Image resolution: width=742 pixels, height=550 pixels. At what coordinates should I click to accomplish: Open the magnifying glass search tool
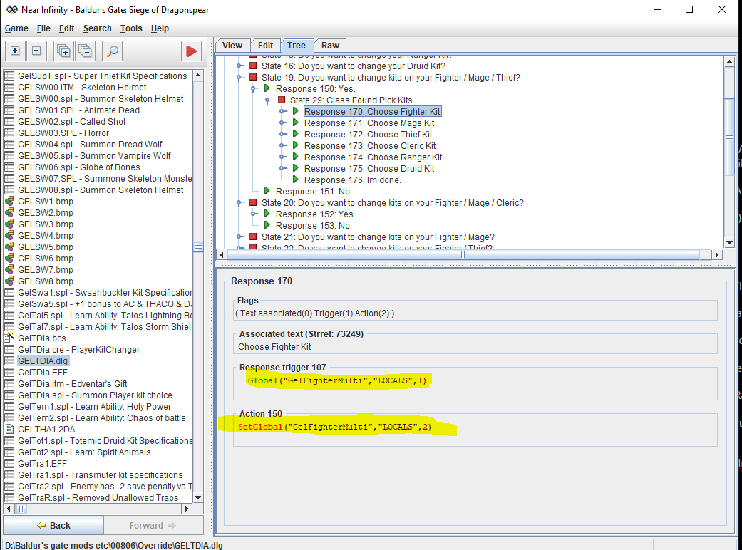[112, 51]
